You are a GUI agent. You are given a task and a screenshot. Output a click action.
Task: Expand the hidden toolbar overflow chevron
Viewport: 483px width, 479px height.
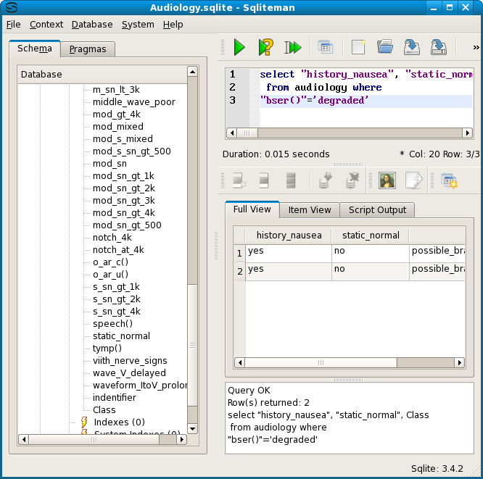click(x=476, y=47)
